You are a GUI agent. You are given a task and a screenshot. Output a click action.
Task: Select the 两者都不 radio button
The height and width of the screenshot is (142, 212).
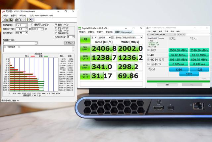56,33
